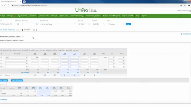The width and height of the screenshot is (191, 107).
Task: Check the Approved box under Monday
Action: 35,75
